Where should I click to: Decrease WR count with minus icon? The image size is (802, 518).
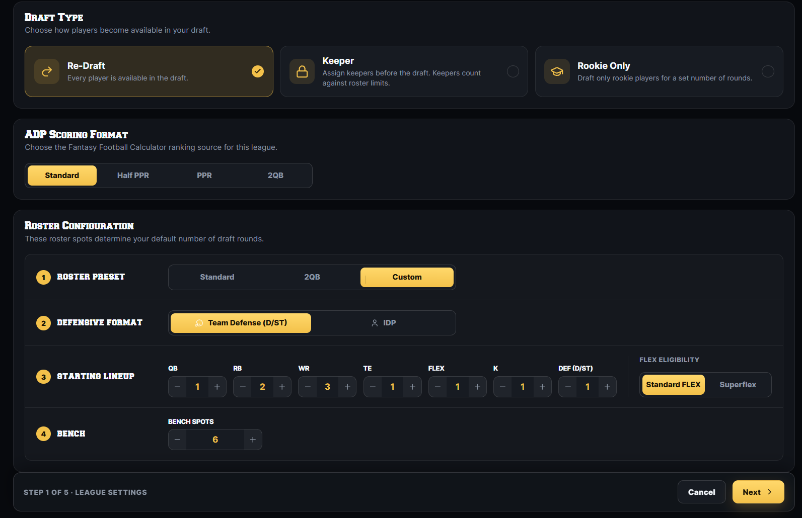(x=308, y=387)
